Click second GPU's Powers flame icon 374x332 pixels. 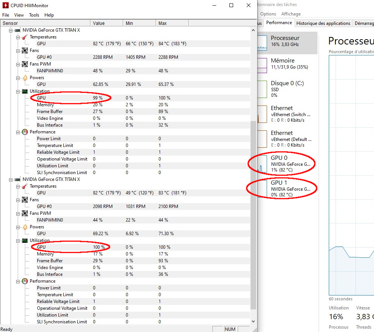coord(25,227)
